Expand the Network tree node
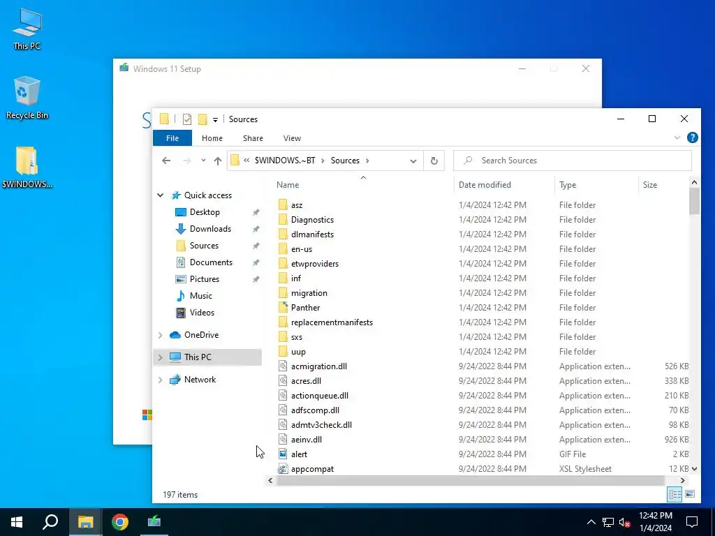This screenshot has height=536, width=715. click(161, 380)
